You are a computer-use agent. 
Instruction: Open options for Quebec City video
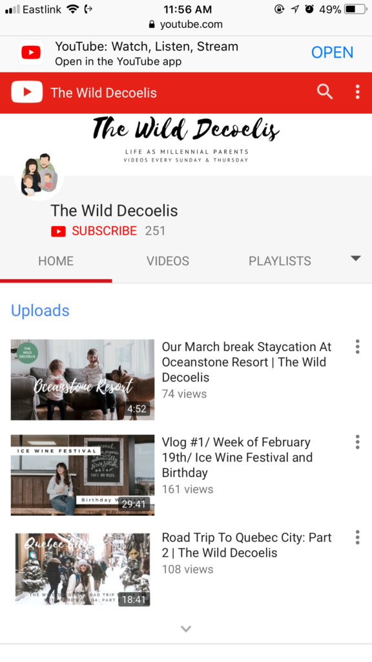(357, 537)
